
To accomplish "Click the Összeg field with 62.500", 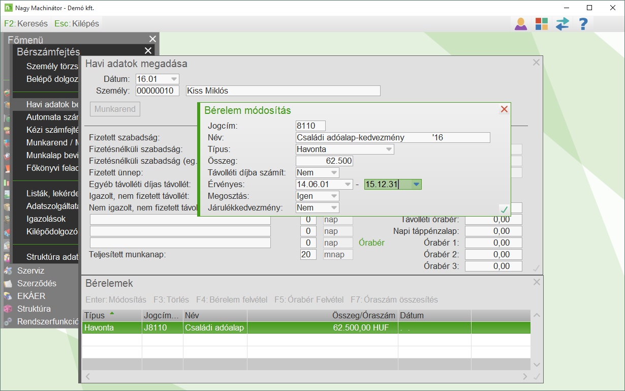I will click(x=324, y=161).
